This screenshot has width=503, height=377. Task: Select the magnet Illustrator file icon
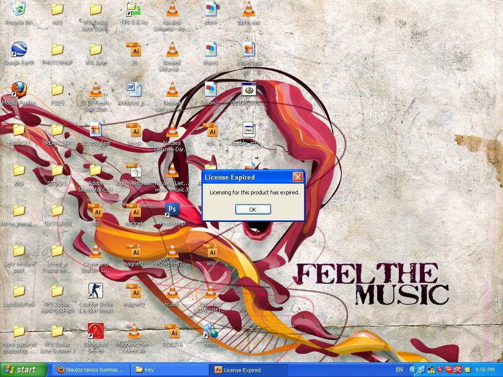[x=134, y=211]
